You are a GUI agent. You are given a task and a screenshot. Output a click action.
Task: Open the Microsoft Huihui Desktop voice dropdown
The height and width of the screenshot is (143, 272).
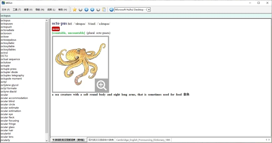point(149,10)
